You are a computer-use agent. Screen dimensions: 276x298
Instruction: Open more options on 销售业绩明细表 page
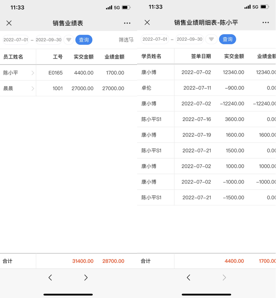tap(265, 22)
